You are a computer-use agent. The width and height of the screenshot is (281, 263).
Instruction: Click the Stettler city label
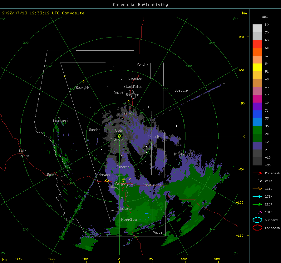tap(182, 90)
